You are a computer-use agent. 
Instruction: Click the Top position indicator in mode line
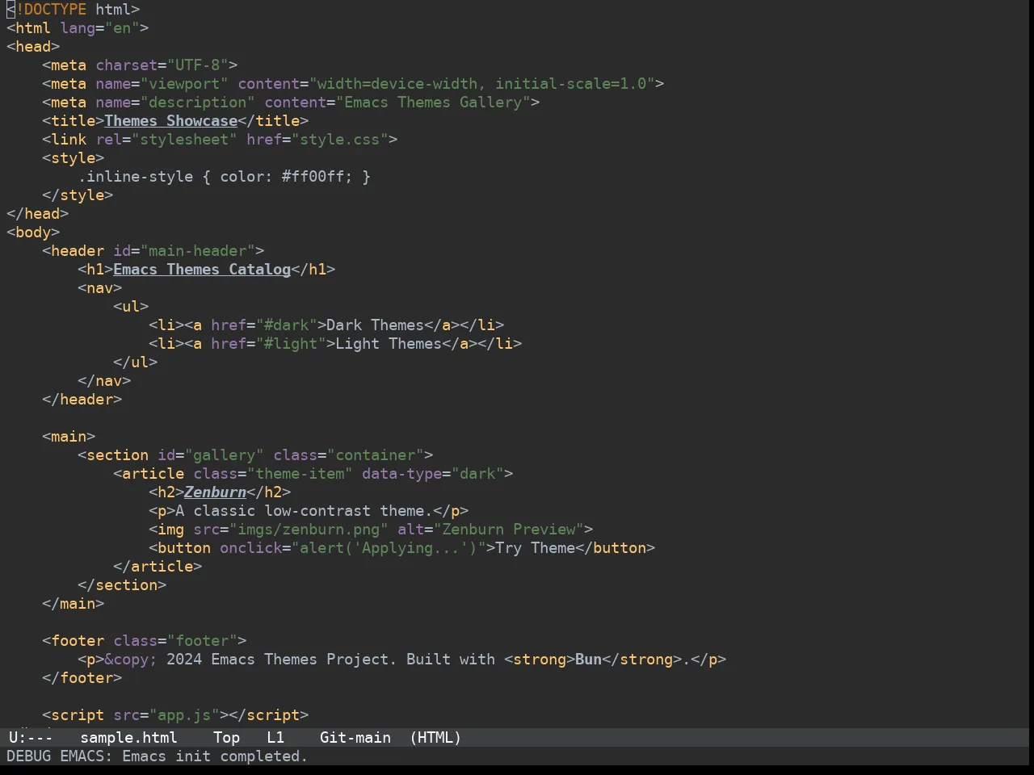[x=226, y=738]
